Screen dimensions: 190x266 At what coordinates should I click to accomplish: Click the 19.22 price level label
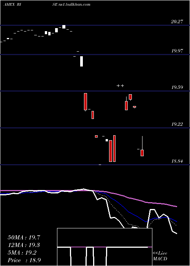pos(177,124)
